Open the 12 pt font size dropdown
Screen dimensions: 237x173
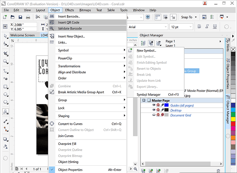(x=190, y=27)
